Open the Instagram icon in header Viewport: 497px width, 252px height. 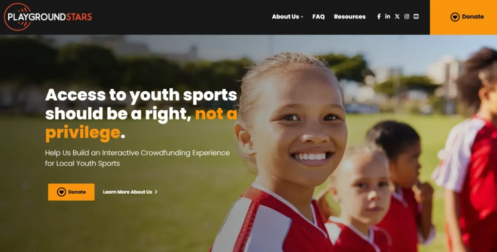pos(407,17)
